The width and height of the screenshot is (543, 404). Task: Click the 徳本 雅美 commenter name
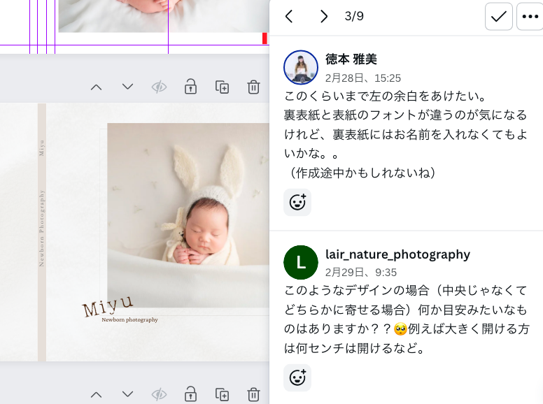(x=351, y=59)
